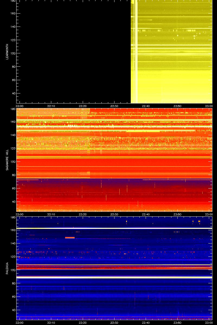Click the 22:10 label below the Sagamore Hill panel

click(51, 214)
